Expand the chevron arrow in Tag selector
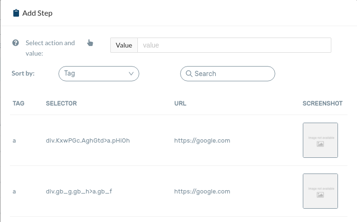 132,74
